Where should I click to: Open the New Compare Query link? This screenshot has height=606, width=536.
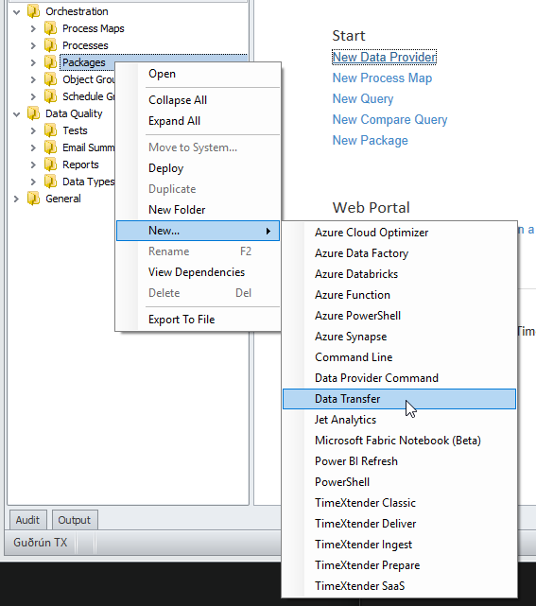point(389,120)
